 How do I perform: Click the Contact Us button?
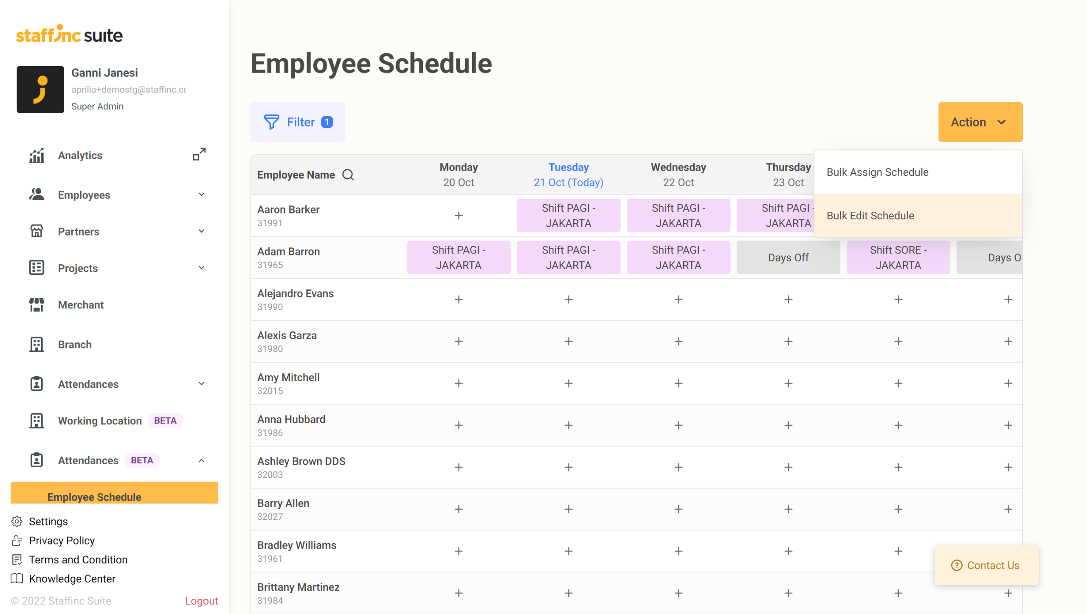986,565
